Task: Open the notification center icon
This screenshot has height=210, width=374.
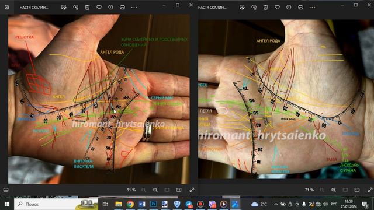Action: (365, 204)
